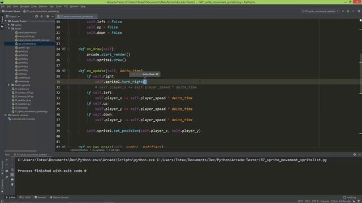Image resolution: width=362 pixels, height=203 pixels.
Task: Open the Project view dropdown
Action: [x=13, y=16]
